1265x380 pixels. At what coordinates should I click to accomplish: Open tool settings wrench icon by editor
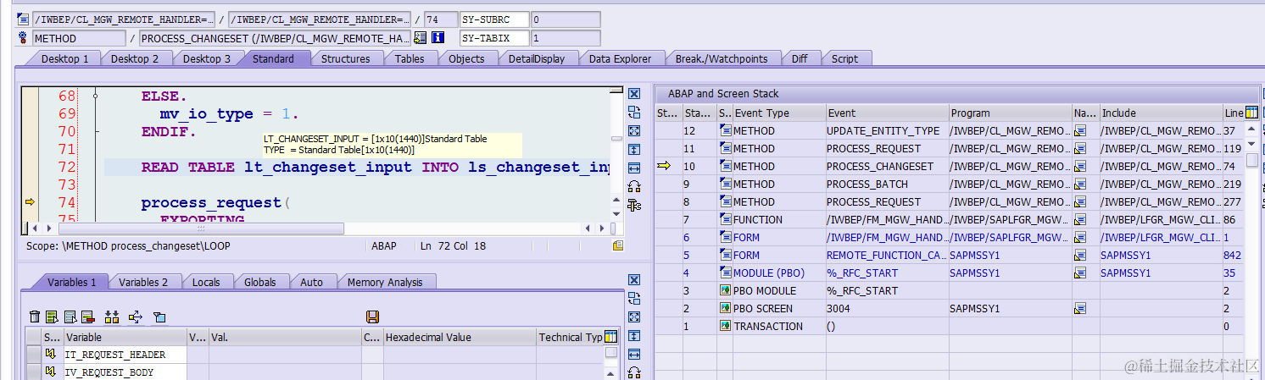[x=633, y=205]
